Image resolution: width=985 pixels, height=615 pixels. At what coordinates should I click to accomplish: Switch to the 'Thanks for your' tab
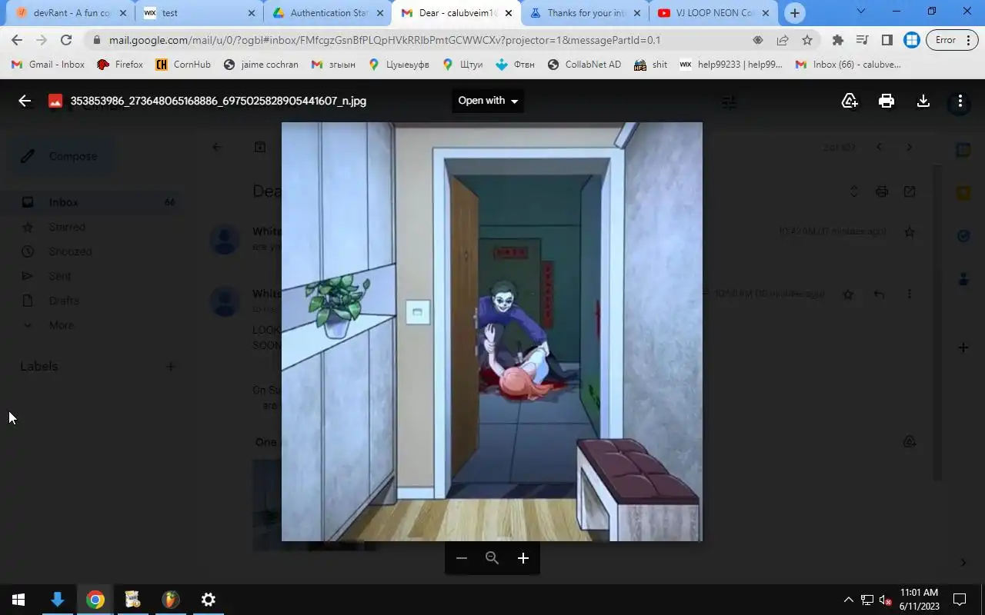[585, 13]
